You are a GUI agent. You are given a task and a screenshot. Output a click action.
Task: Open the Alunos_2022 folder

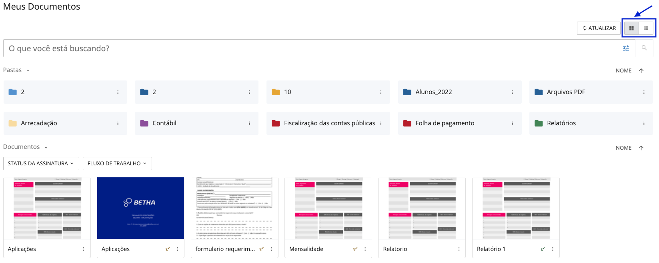tap(433, 92)
